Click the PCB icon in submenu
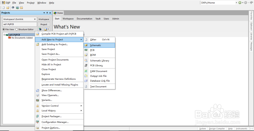Screen dimensions: 254x131 click(x=86, y=50)
